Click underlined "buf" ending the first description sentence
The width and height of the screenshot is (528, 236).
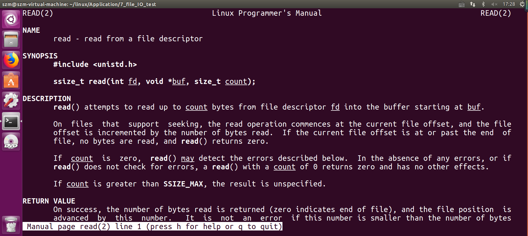click(474, 107)
